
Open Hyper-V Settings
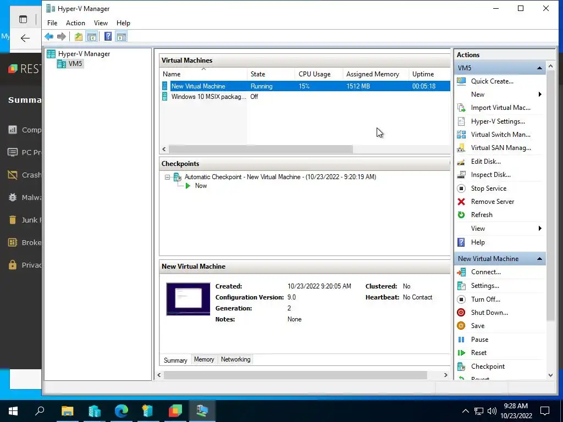[x=498, y=121]
